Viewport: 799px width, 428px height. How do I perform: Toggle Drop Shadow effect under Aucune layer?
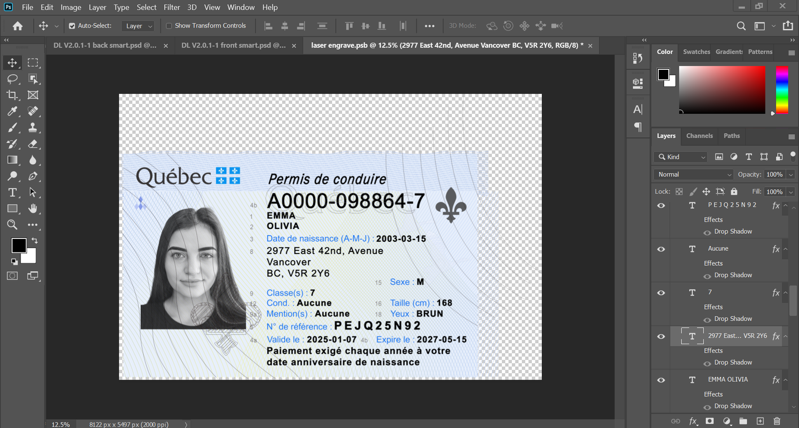(x=707, y=276)
